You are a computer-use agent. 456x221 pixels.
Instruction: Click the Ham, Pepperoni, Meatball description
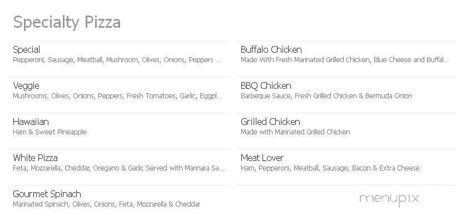point(330,168)
